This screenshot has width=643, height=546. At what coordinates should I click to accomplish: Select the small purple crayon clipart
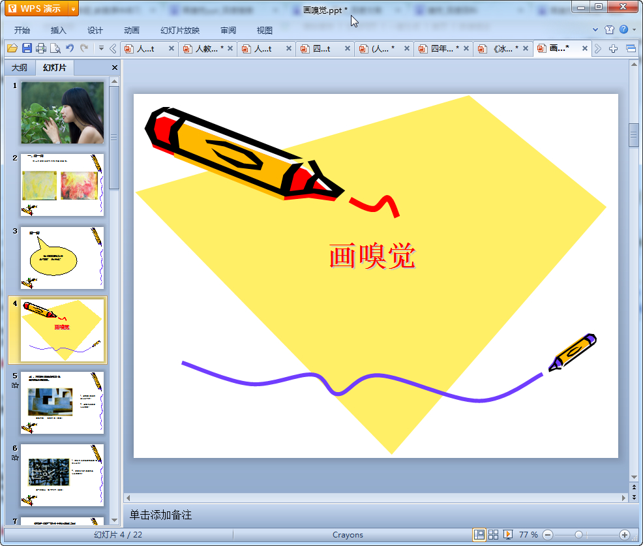point(573,352)
